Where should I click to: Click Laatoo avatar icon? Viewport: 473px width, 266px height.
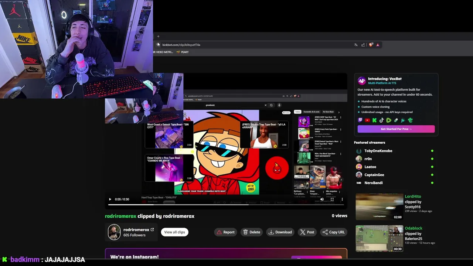pyautogui.click(x=359, y=167)
